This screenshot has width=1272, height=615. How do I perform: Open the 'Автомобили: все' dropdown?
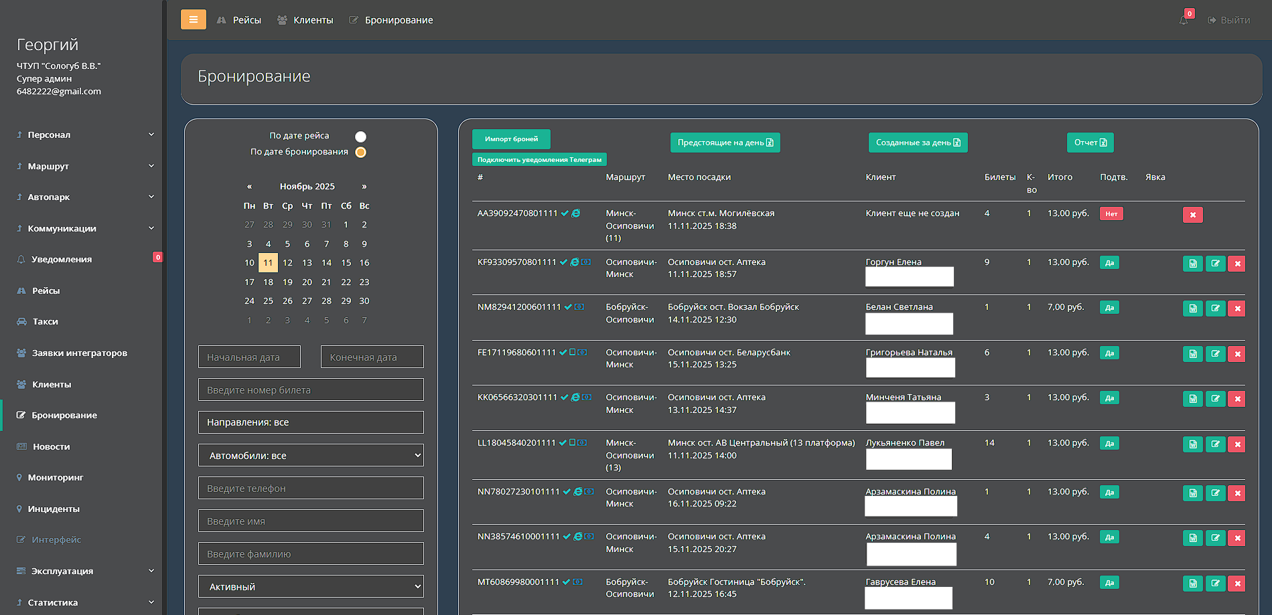pos(311,456)
